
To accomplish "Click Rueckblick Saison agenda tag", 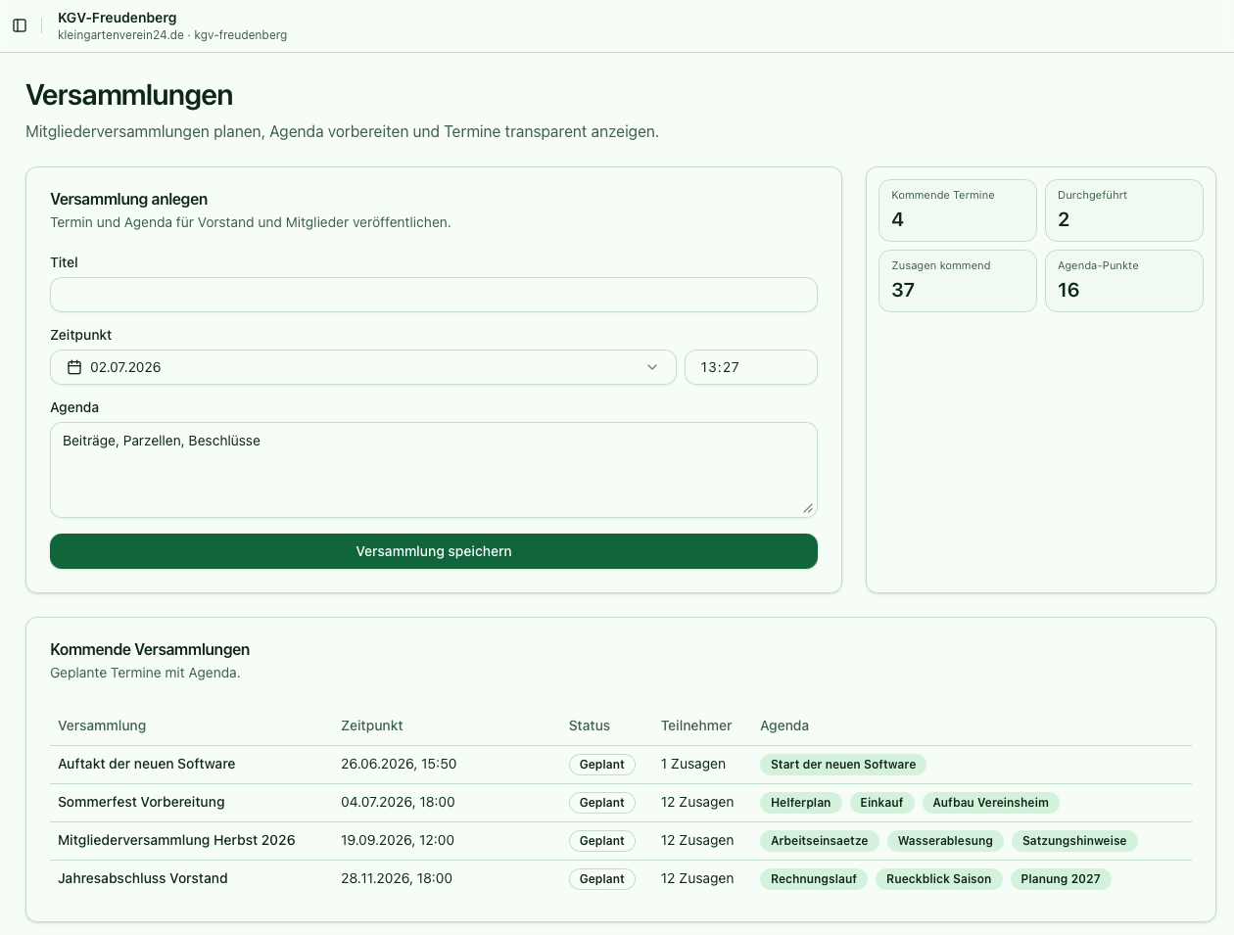I will click(939, 879).
